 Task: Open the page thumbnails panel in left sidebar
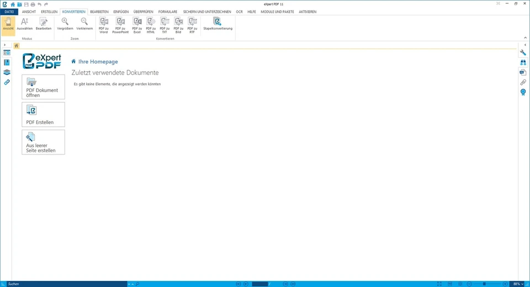(x=7, y=53)
